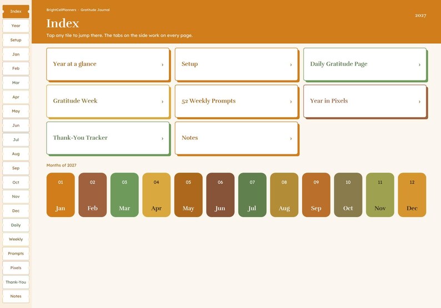Jump to the Jan side tab
The width and height of the screenshot is (441, 308).
coord(16,54)
